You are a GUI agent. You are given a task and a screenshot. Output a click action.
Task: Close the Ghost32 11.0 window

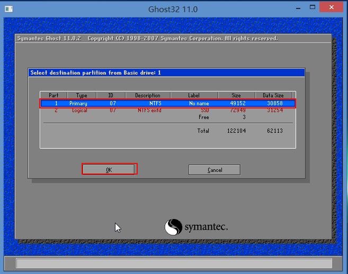332,7
